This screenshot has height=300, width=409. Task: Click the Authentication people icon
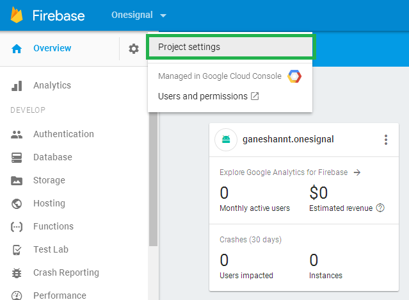pyautogui.click(x=17, y=135)
